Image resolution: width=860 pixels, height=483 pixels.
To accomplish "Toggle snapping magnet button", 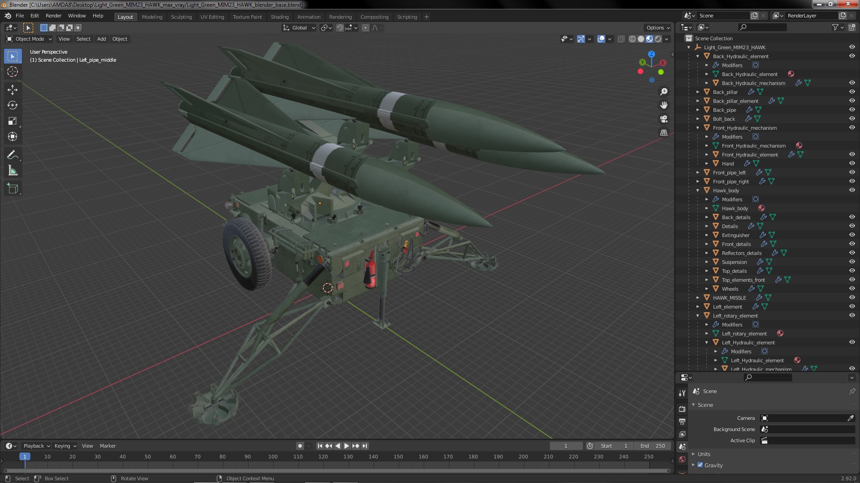I will point(340,28).
